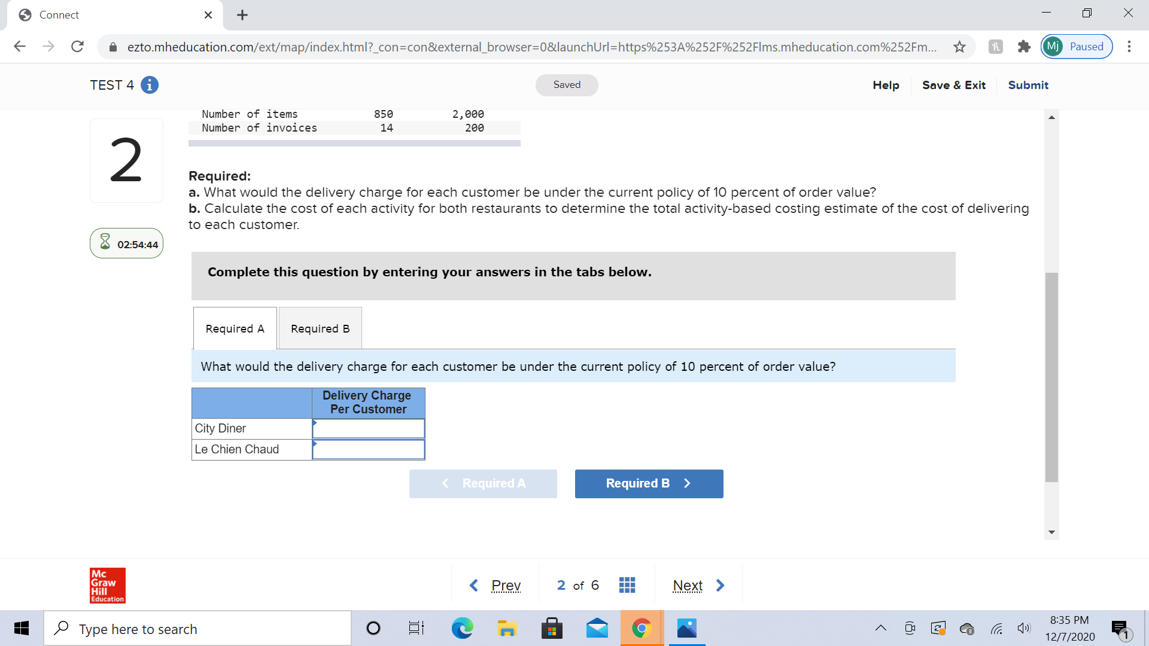Bookmark page with star icon

(x=959, y=47)
